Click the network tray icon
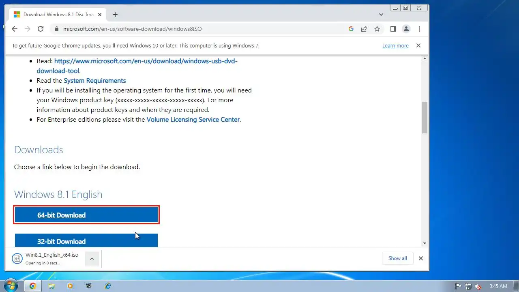The width and height of the screenshot is (519, 292). (x=468, y=286)
